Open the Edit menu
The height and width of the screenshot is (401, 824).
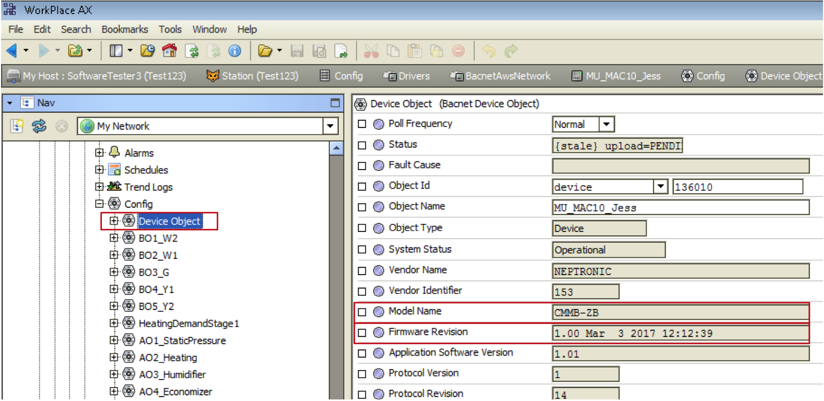pos(42,29)
